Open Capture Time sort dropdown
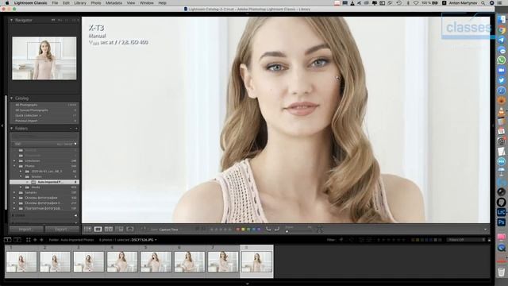Screen dimensions: 508x286 (168, 230)
